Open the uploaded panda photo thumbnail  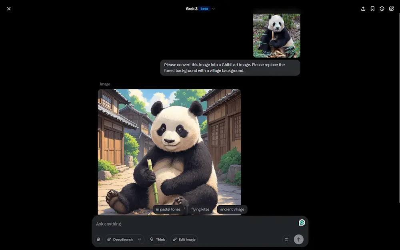click(x=276, y=36)
